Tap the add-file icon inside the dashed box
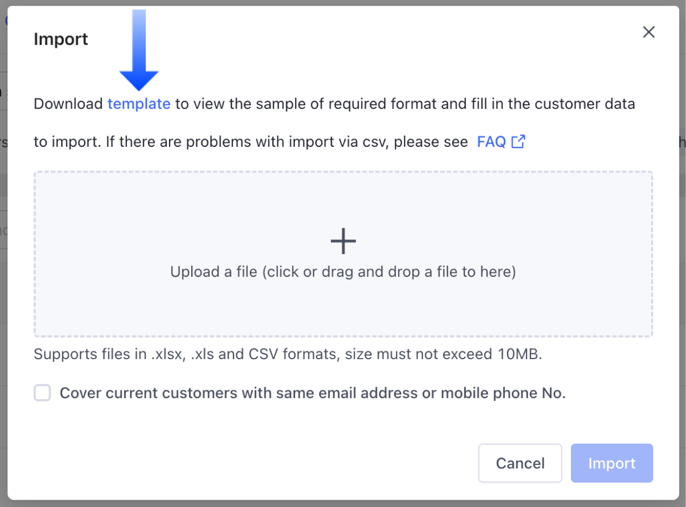 [343, 241]
